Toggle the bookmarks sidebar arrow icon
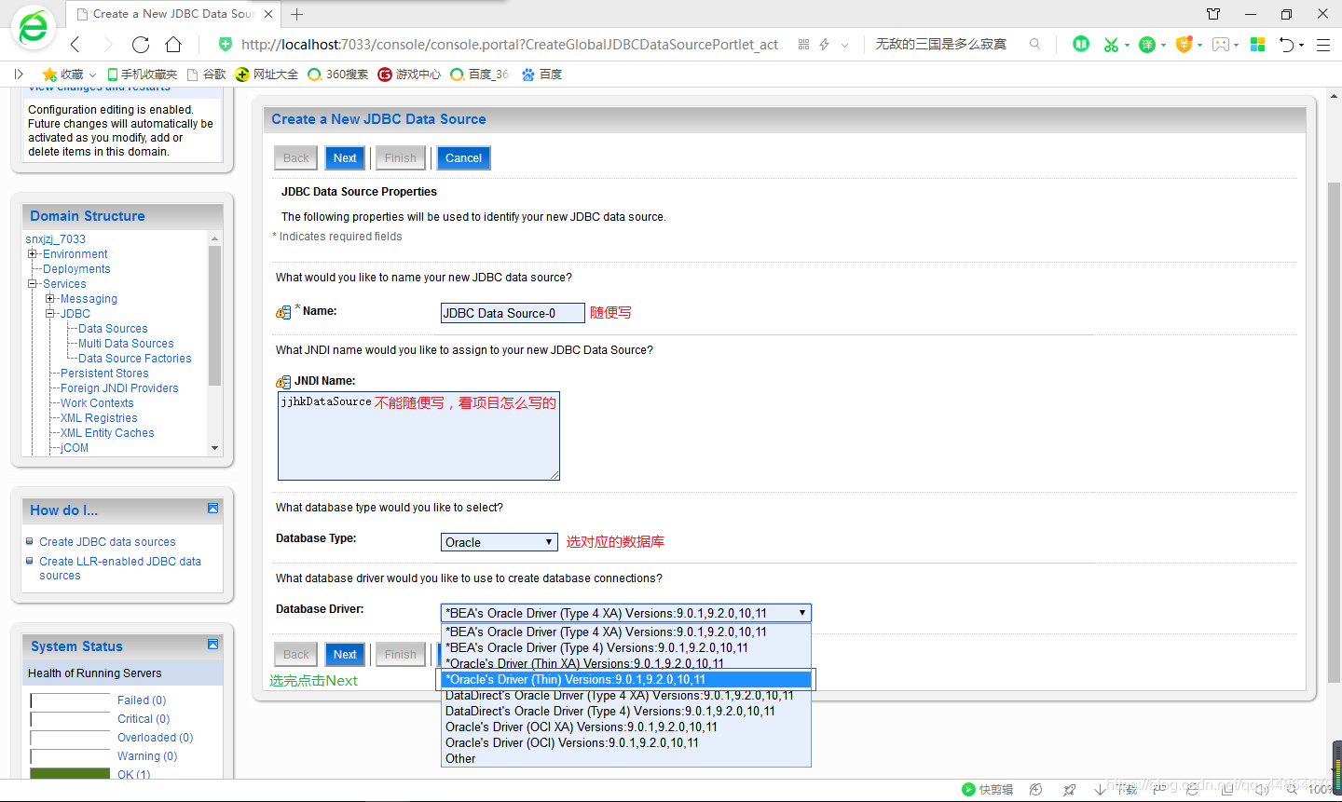Screen dimensions: 1342x802 pos(19,74)
